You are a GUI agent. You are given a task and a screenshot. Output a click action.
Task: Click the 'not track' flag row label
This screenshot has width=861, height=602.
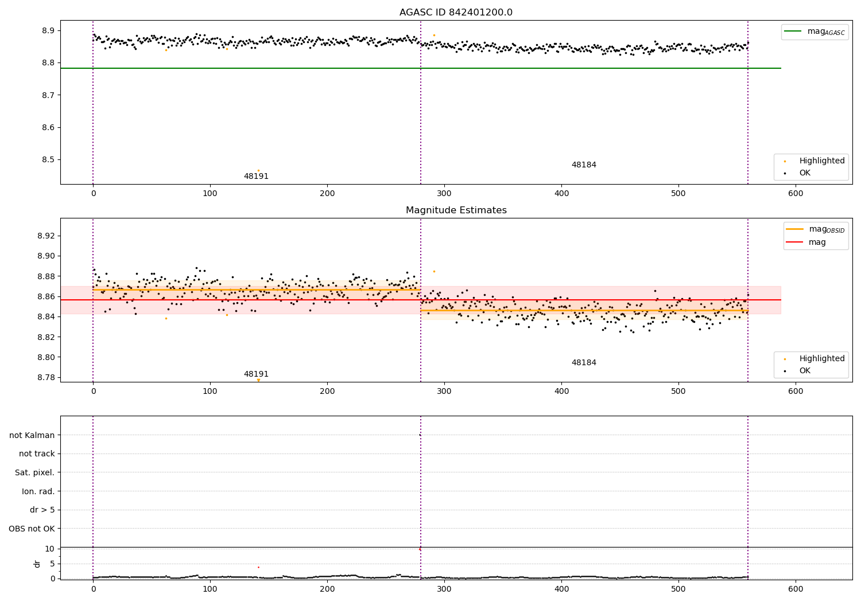pyautogui.click(x=37, y=454)
